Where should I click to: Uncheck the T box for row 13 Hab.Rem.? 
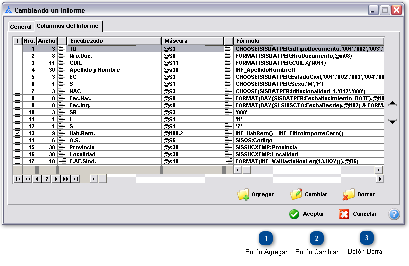point(17,133)
